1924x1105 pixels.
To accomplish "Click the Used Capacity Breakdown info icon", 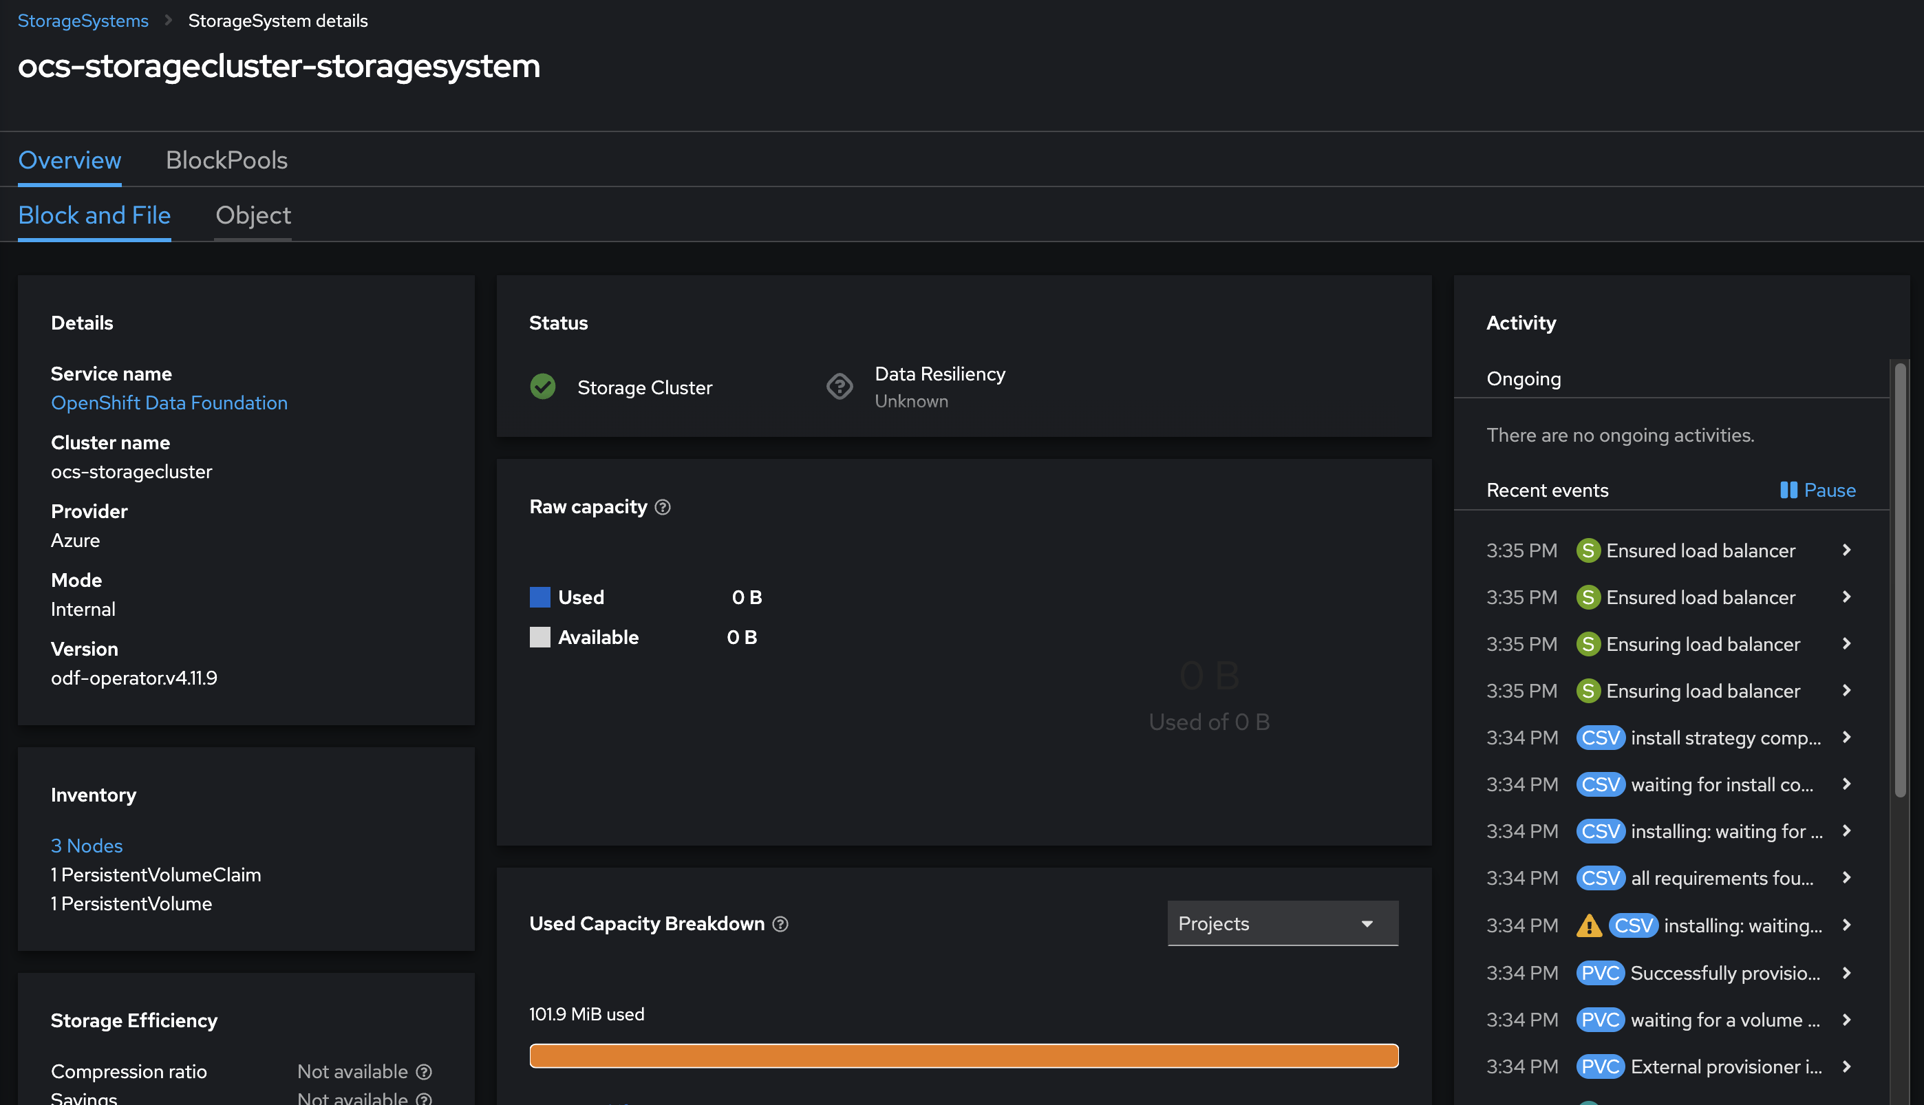I will coord(781,924).
